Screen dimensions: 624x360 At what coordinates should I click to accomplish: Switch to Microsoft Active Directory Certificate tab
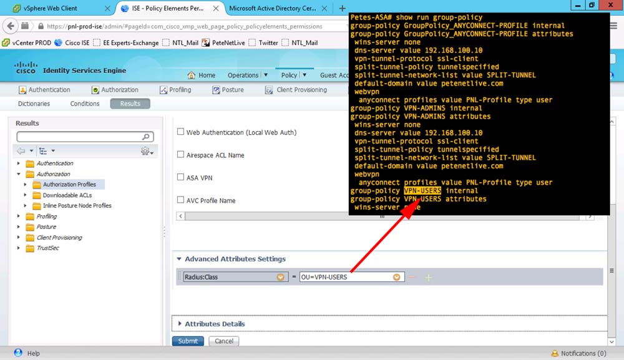point(273,8)
